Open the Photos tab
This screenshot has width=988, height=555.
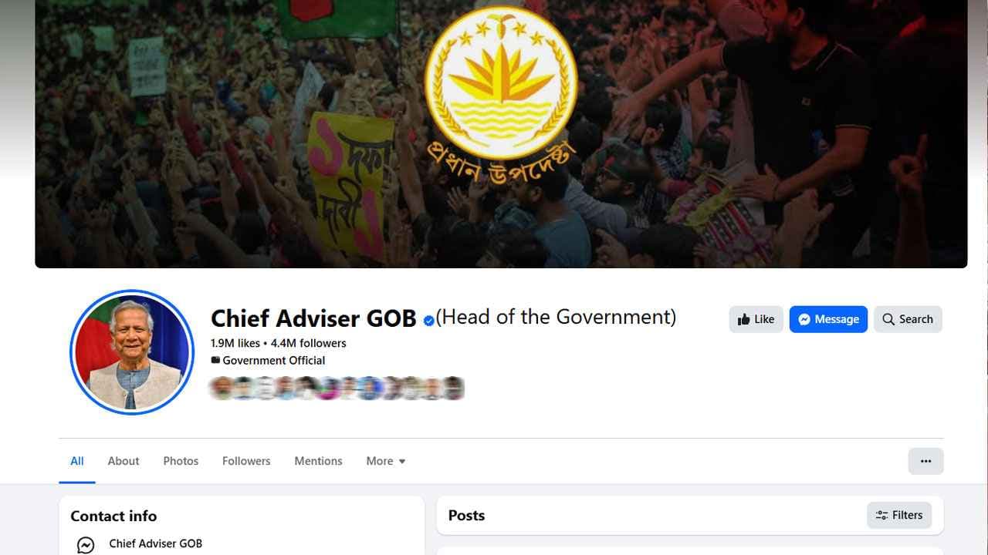tap(181, 461)
